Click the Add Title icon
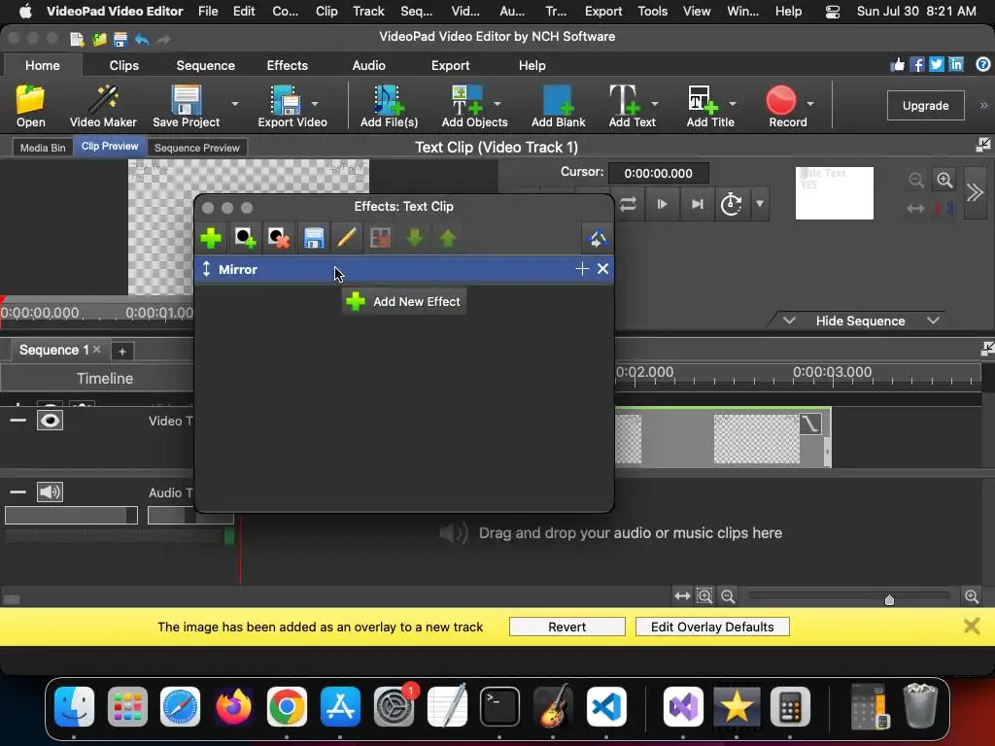Image resolution: width=995 pixels, height=746 pixels. 703,100
